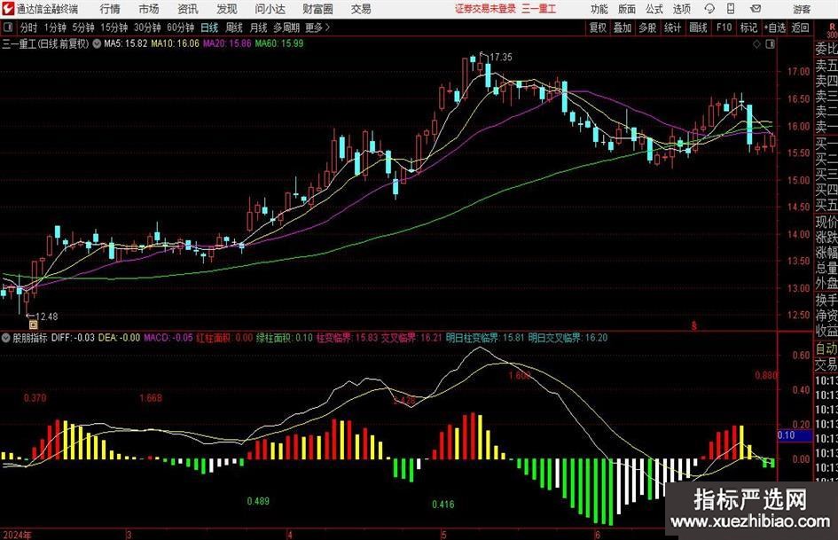The image size is (838, 540).
Task: Click the 通达信 red logo icon
Action: [8, 9]
